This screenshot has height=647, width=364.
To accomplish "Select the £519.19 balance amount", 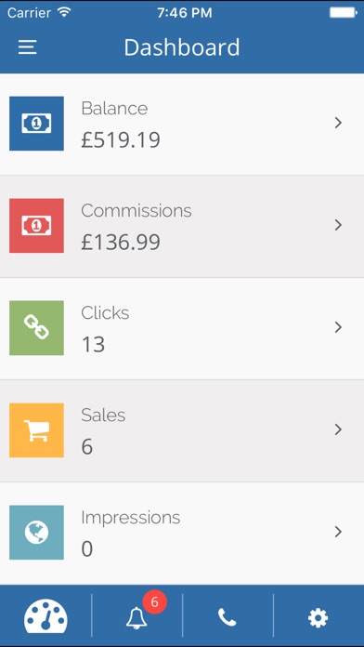I will tap(121, 139).
